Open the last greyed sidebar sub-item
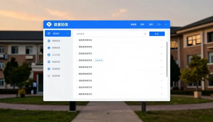 [54, 76]
